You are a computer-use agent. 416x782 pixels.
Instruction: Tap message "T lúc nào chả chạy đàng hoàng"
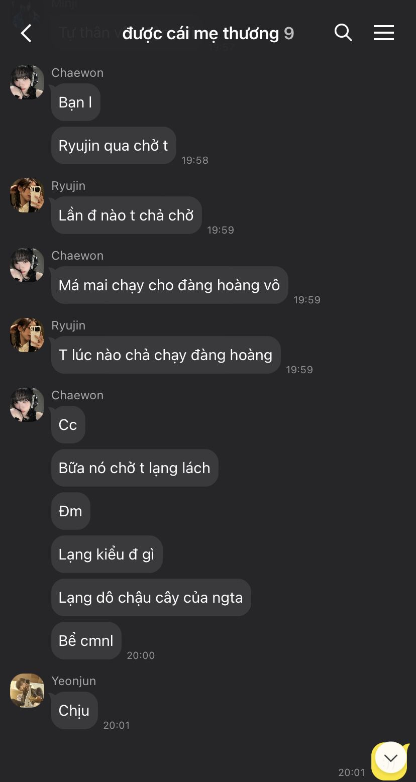(x=166, y=355)
